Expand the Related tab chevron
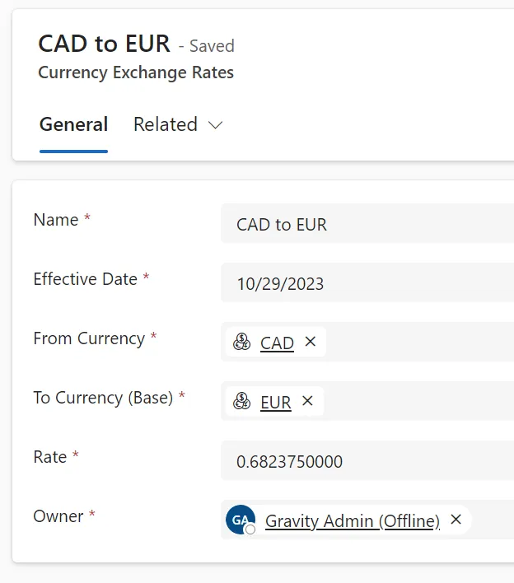The width and height of the screenshot is (514, 583). 215,125
